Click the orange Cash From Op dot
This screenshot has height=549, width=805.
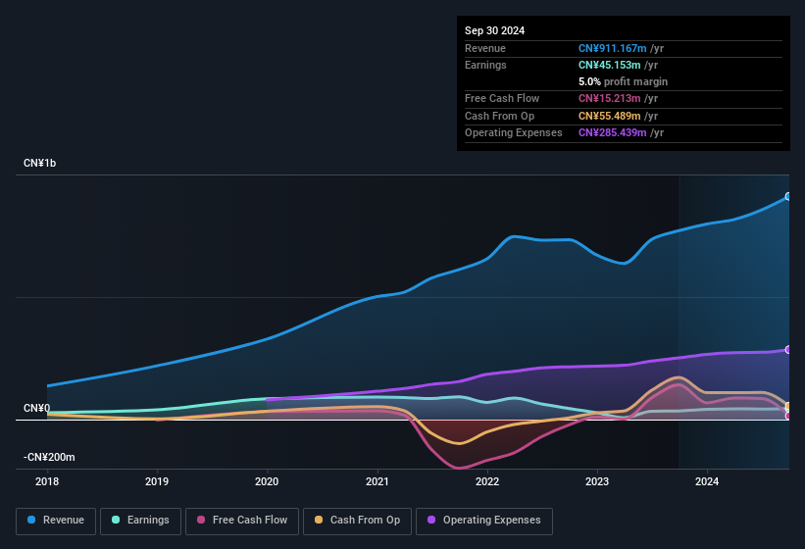[x=320, y=521]
